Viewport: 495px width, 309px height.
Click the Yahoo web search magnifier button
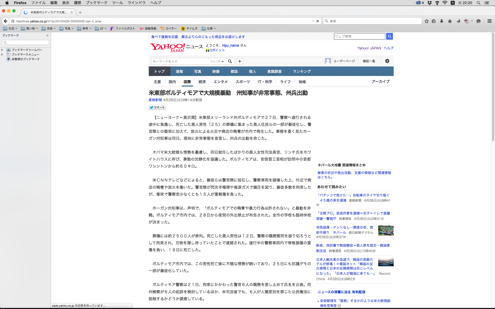point(390,37)
